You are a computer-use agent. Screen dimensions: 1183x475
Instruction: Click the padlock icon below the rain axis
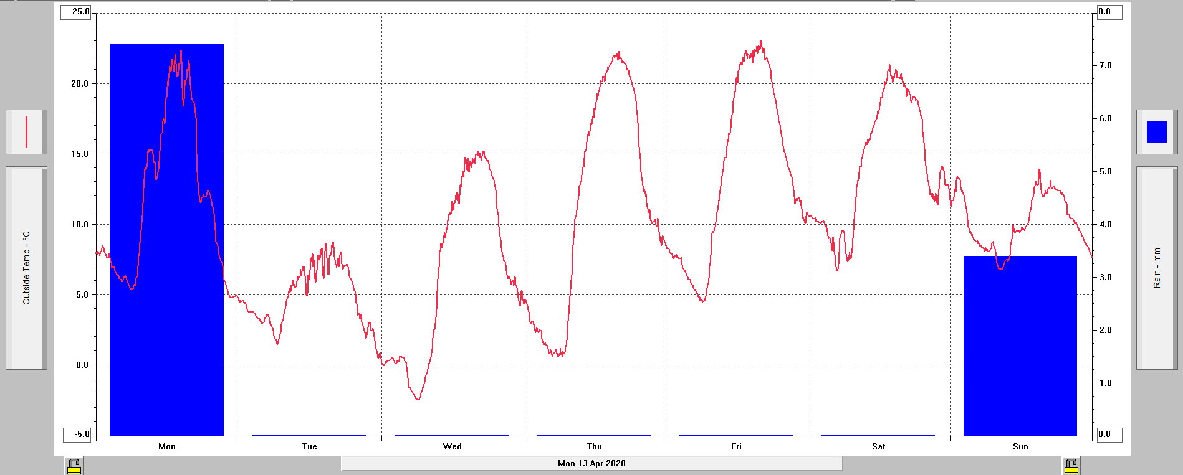point(1071,466)
